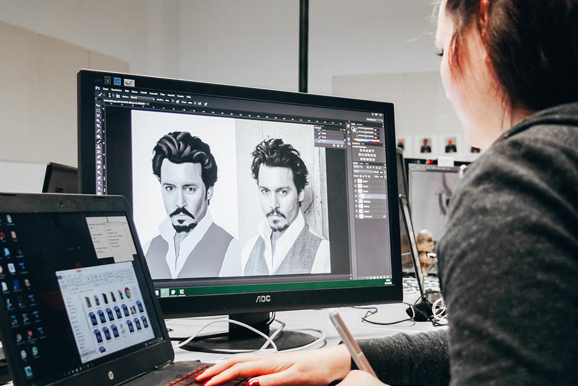The width and height of the screenshot is (578, 386).
Task: Hide the top layer using its eye icon
Action: [355, 182]
